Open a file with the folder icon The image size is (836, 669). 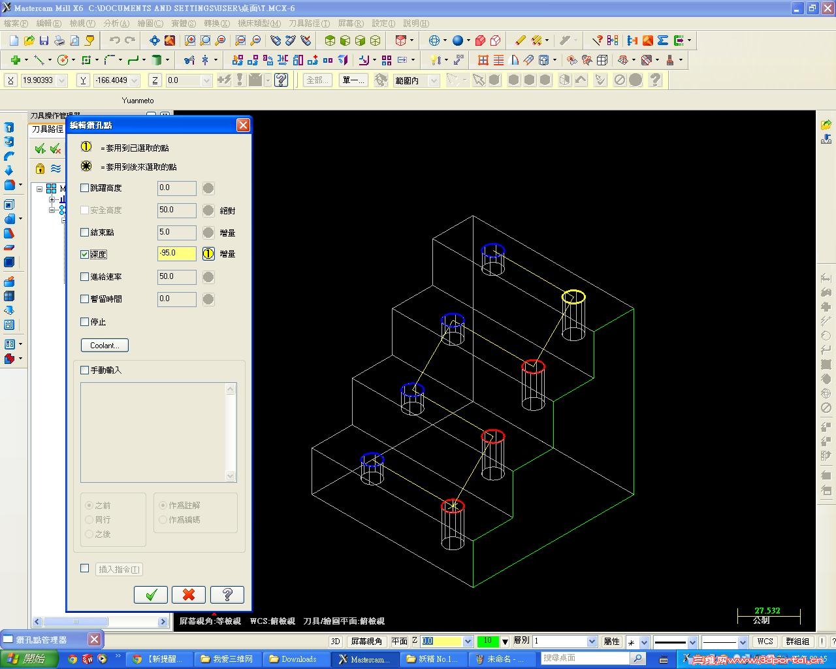29,41
